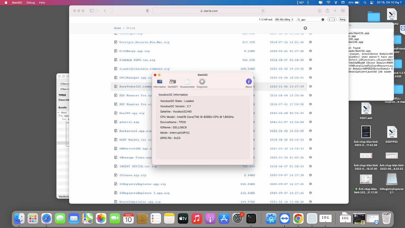The image size is (405, 228).
Task: Open the Debug menu
Action: coord(31,2)
